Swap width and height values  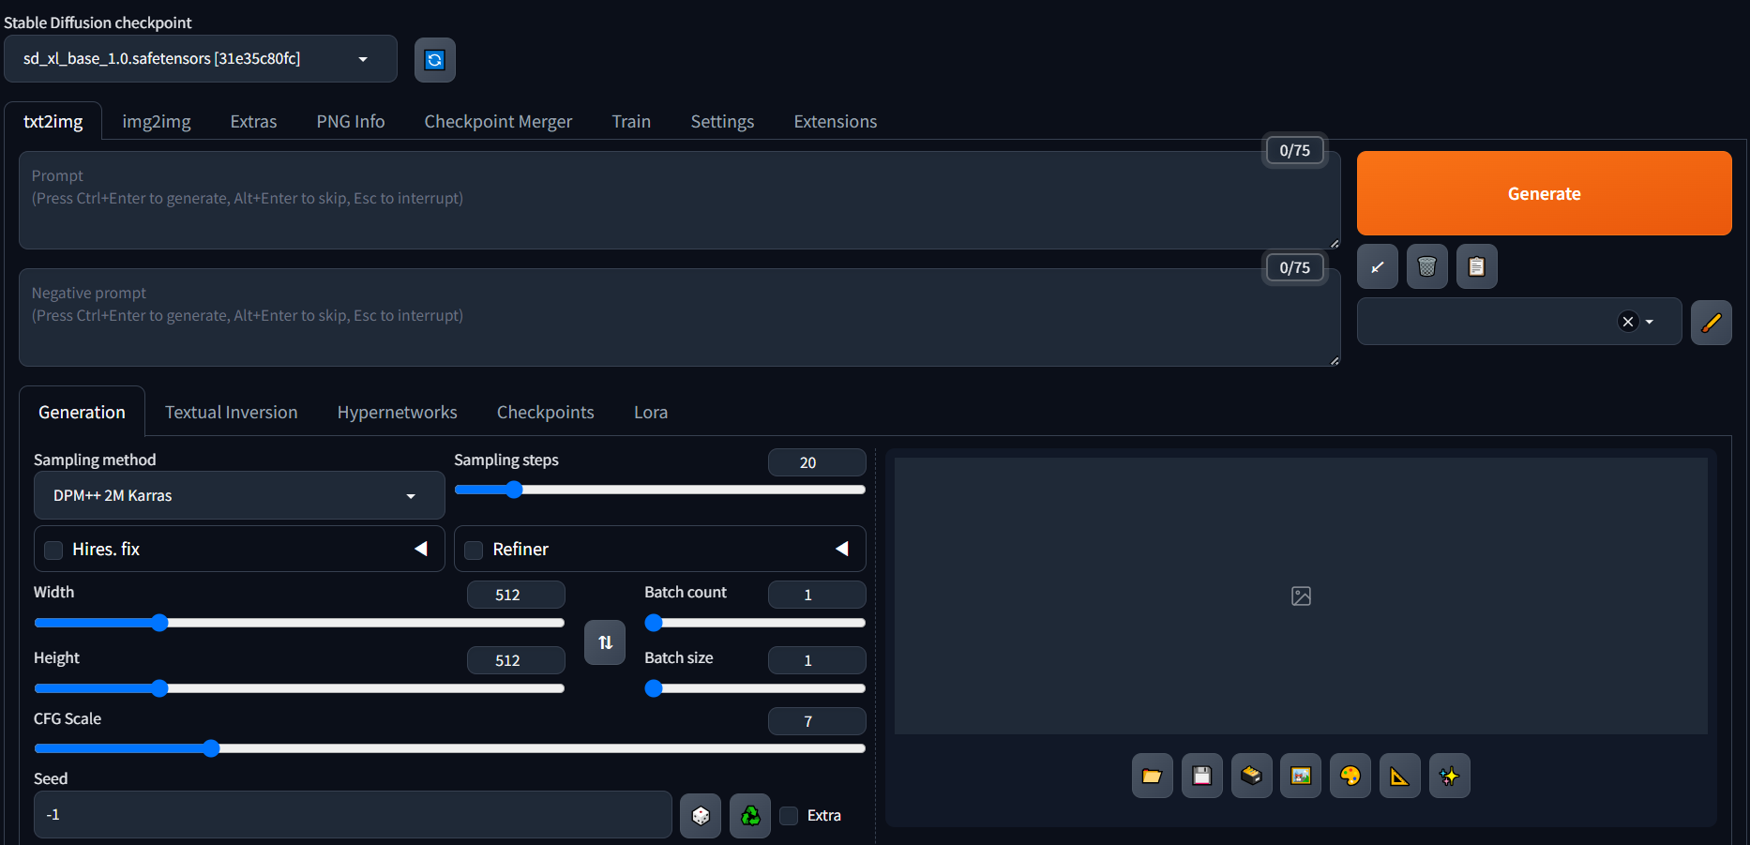coord(605,642)
